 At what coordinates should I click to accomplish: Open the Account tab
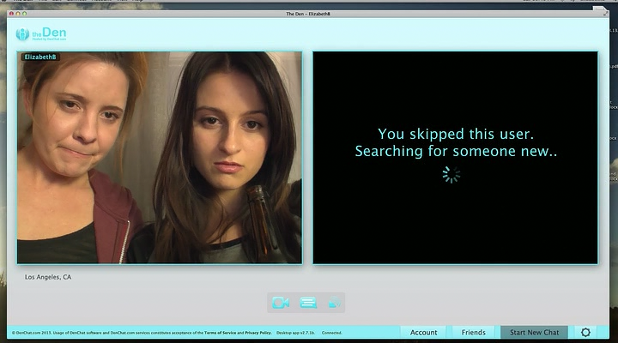click(x=423, y=332)
